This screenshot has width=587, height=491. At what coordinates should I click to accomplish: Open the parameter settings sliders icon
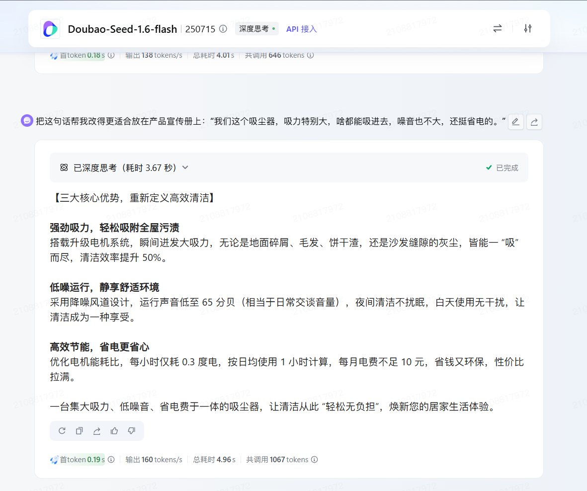pyautogui.click(x=528, y=28)
